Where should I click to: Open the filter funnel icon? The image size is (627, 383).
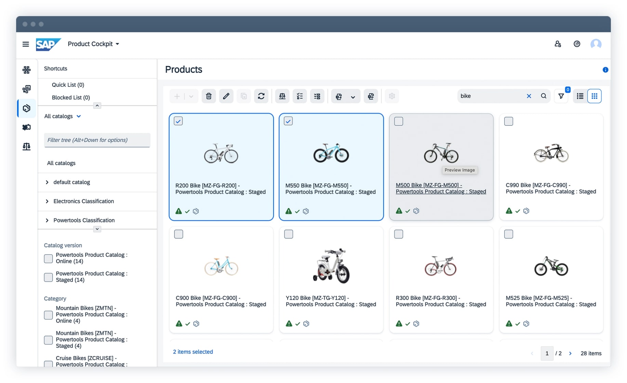[561, 96]
